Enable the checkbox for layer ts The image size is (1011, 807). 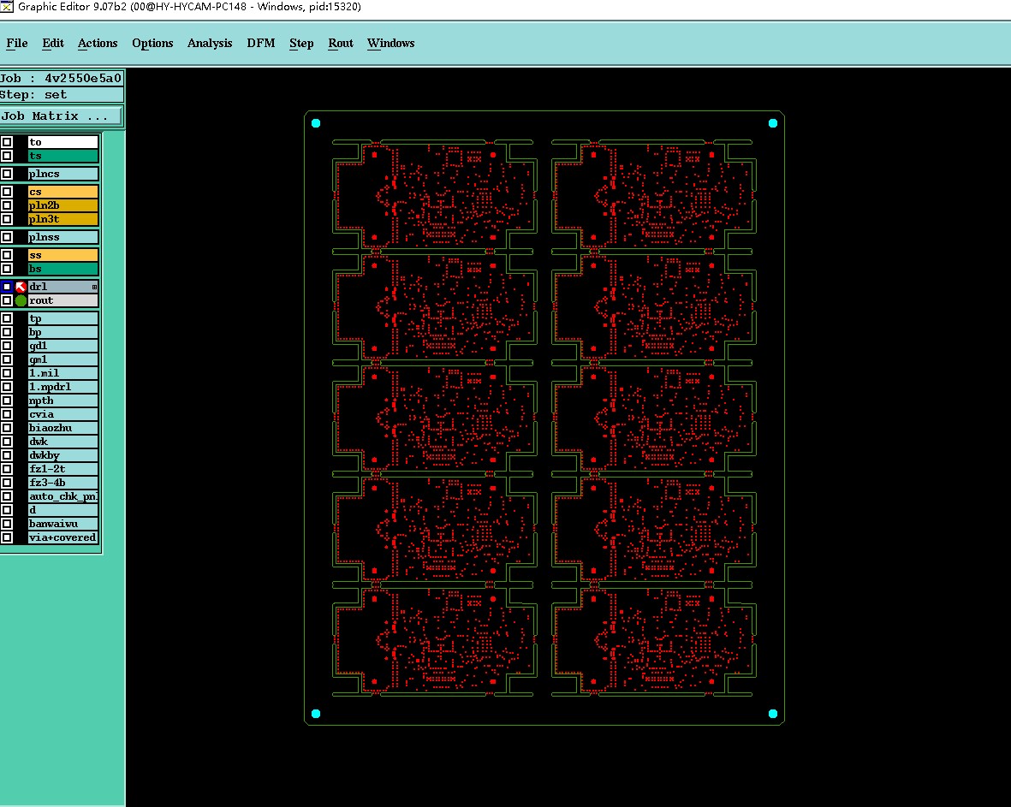[x=7, y=156]
